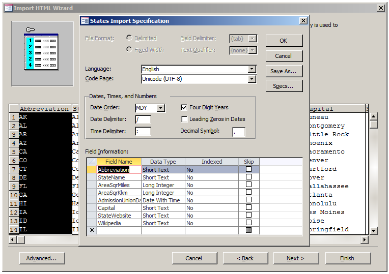Image resolution: width=389 pixels, height=274 pixels.
Task: Expand the Language dropdown list
Action: 252,69
